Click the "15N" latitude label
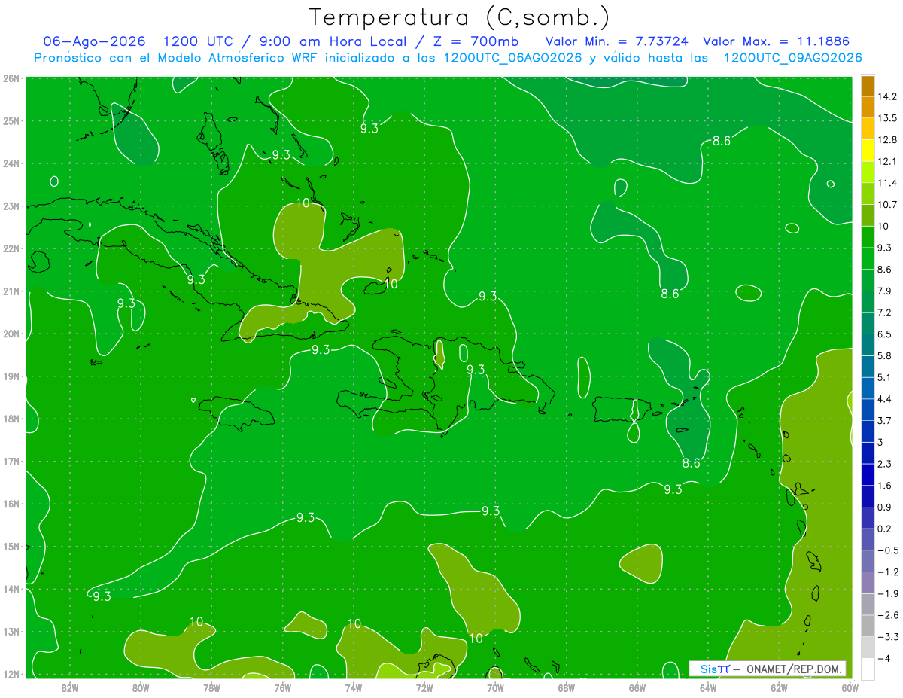The width and height of the screenshot is (903, 698). click(x=11, y=546)
